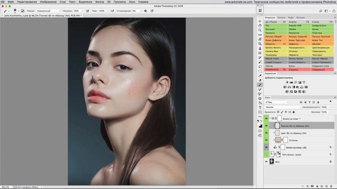
Task: Open the 'Непрозр.' opacity dropdown arrow
Action: pos(83,11)
